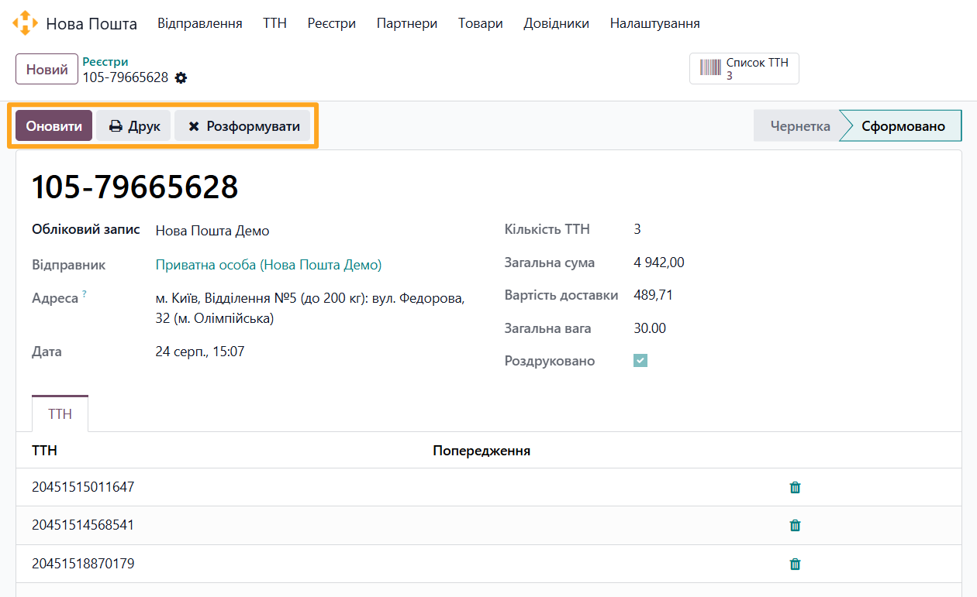Viewport: 977px width, 597px height.
Task: Delete TTN row 20451514568541 with trash icon
Action: pos(795,525)
